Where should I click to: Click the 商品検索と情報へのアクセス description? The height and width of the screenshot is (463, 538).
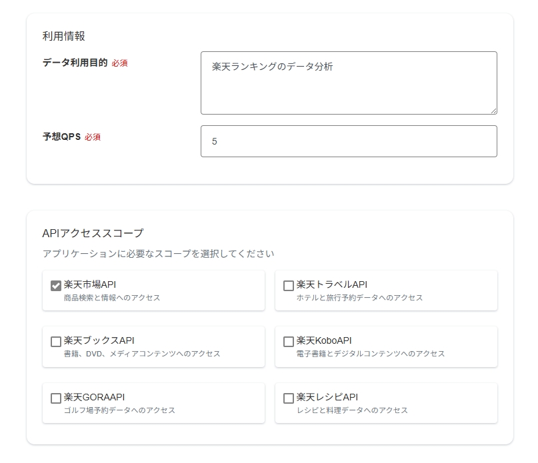tap(112, 298)
